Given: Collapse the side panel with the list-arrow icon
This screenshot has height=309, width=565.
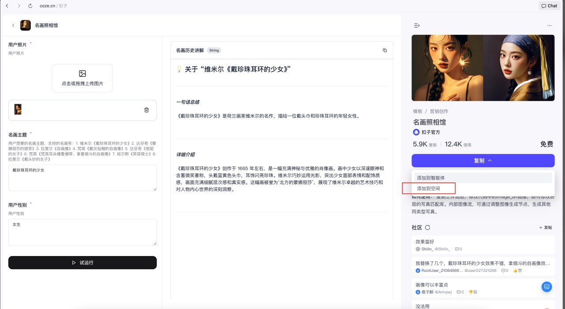Looking at the screenshot, I should [x=417, y=26].
